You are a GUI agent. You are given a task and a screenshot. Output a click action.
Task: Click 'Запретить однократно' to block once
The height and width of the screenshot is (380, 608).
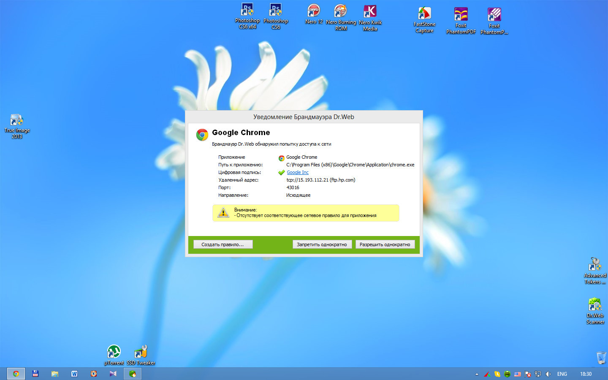(322, 244)
